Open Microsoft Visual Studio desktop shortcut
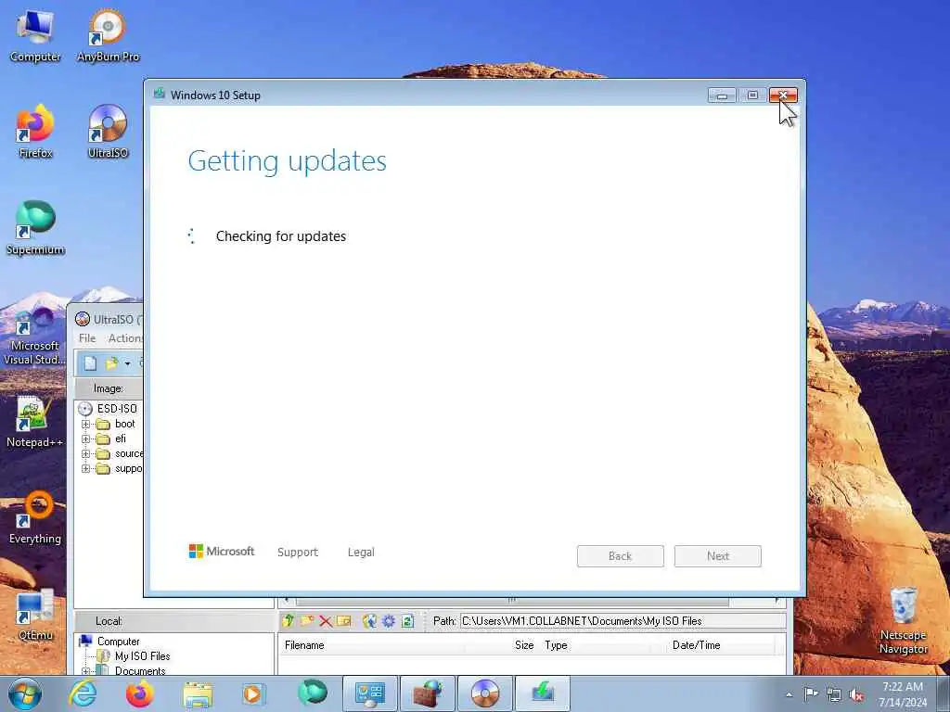The image size is (950, 712). coord(35,337)
